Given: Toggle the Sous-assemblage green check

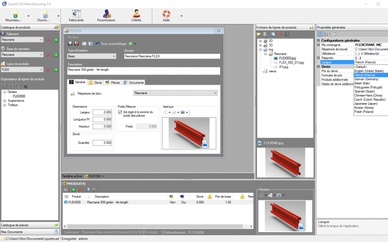Looking at the screenshot, I should pyautogui.click(x=130, y=44).
